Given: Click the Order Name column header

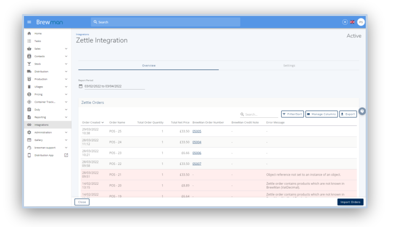Looking at the screenshot, I should (117, 122).
